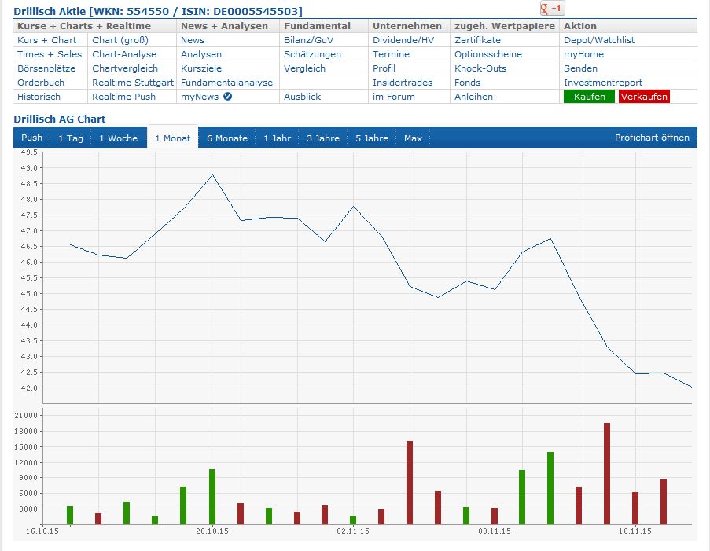Screen dimensions: 710x551
Task: Open Knock-Outs link
Action: pos(480,68)
